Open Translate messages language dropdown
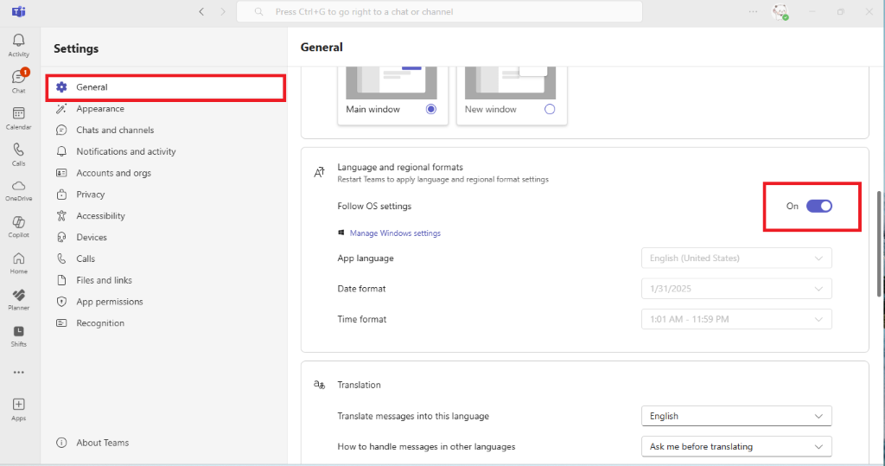This screenshot has height=466, width=885. coord(736,416)
